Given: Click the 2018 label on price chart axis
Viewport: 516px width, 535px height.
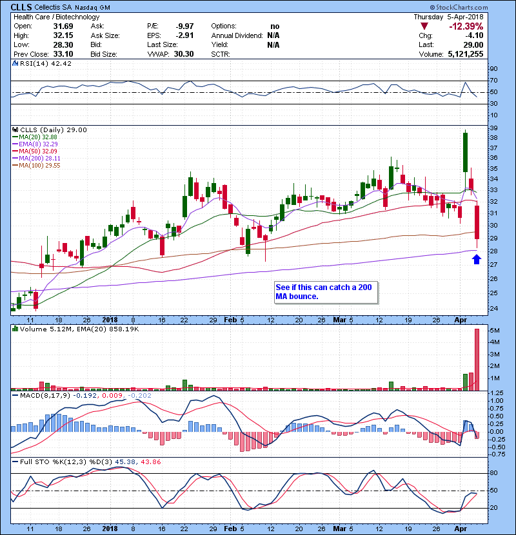Looking at the screenshot, I should click(x=110, y=320).
